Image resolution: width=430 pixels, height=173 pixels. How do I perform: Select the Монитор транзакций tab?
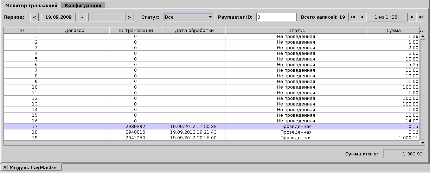[31, 5]
